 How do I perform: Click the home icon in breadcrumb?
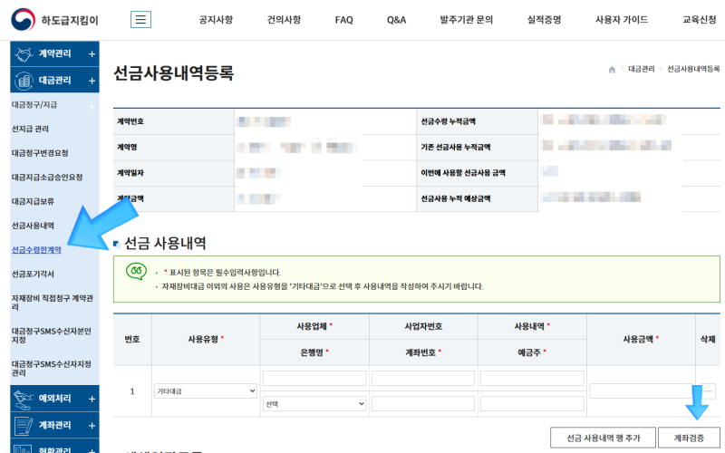point(612,70)
